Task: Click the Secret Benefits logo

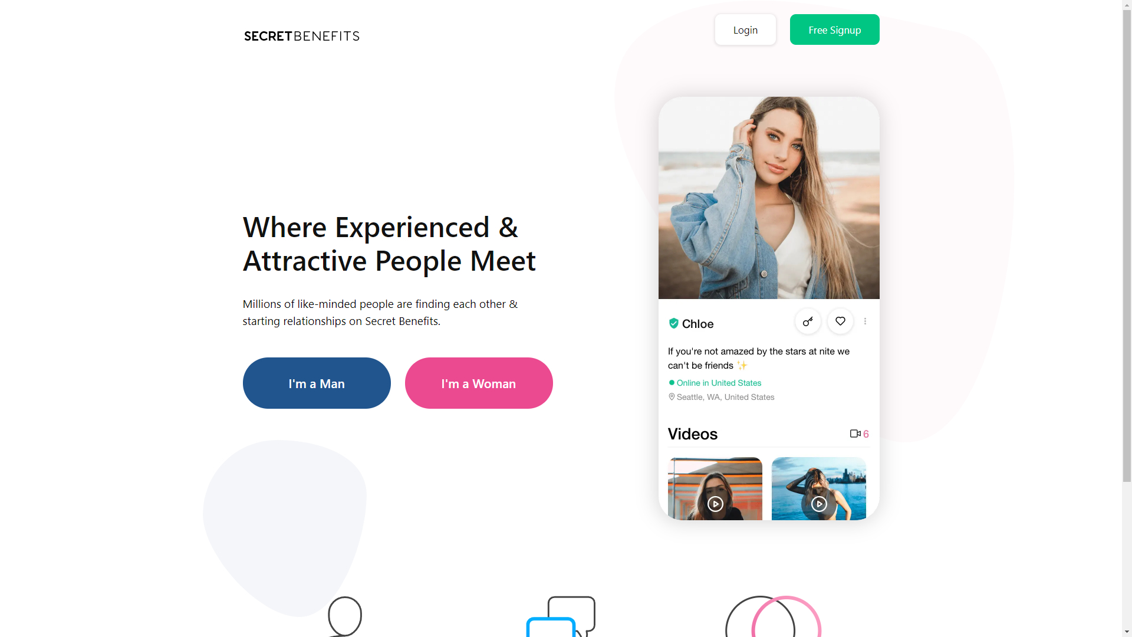Action: 302,36
